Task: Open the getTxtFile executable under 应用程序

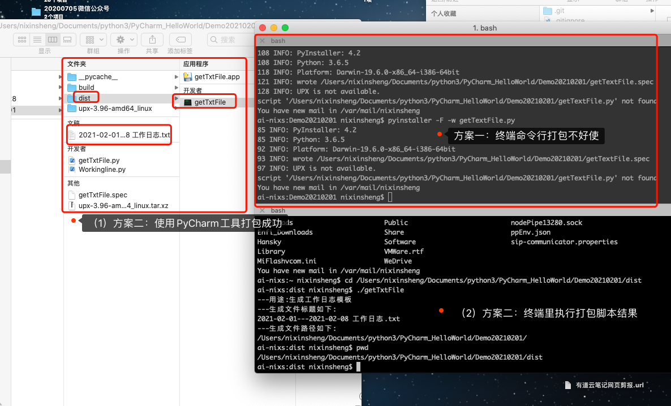Action: pos(209,101)
